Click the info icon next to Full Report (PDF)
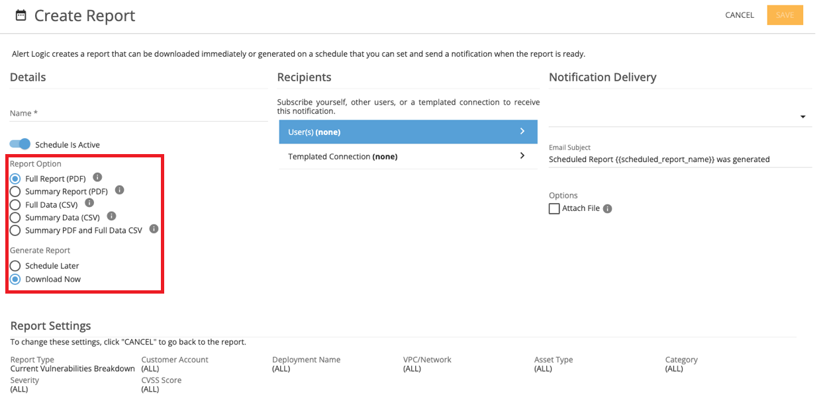 [x=97, y=177]
